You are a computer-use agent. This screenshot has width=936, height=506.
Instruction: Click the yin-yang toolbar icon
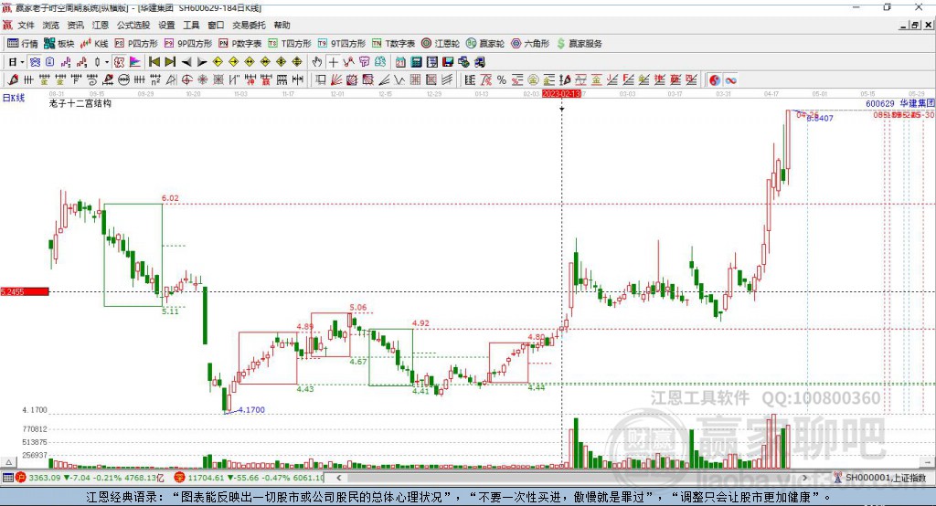715,80
